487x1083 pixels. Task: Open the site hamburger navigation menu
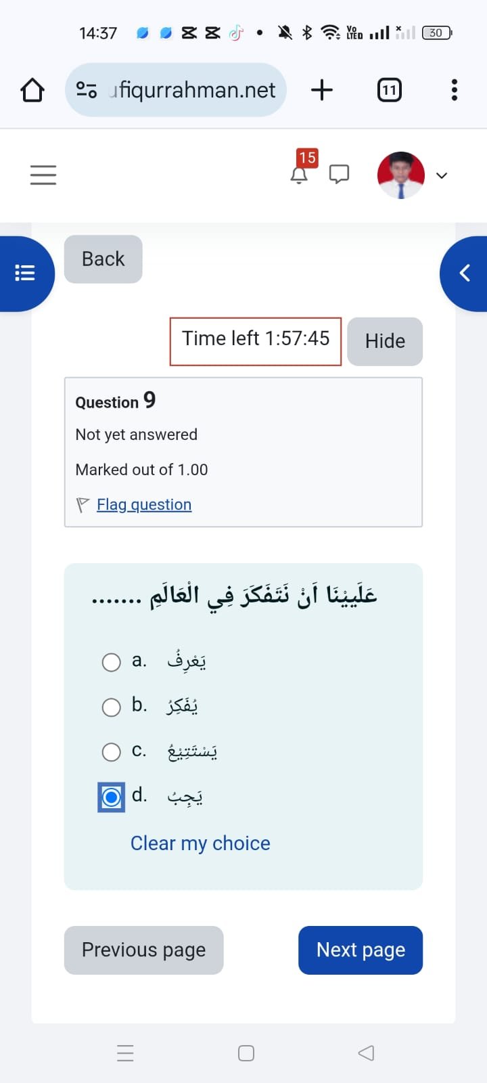43,175
